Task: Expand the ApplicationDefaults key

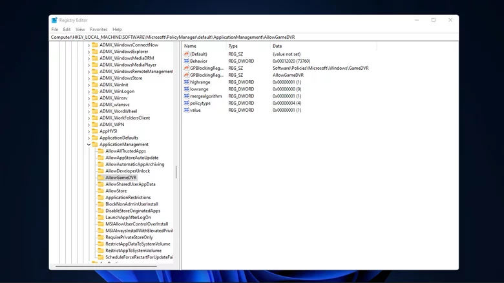Action: [x=89, y=138]
